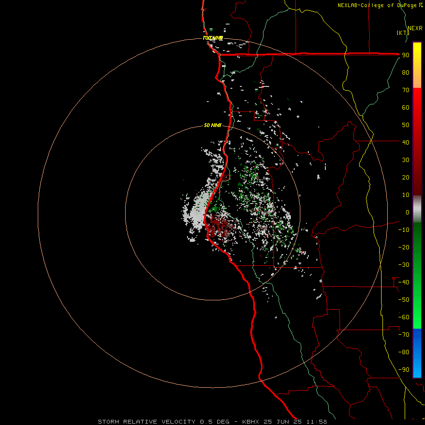Click the -80 value on the velocity scale
Viewport: 425px width, 425px height.
point(404,352)
